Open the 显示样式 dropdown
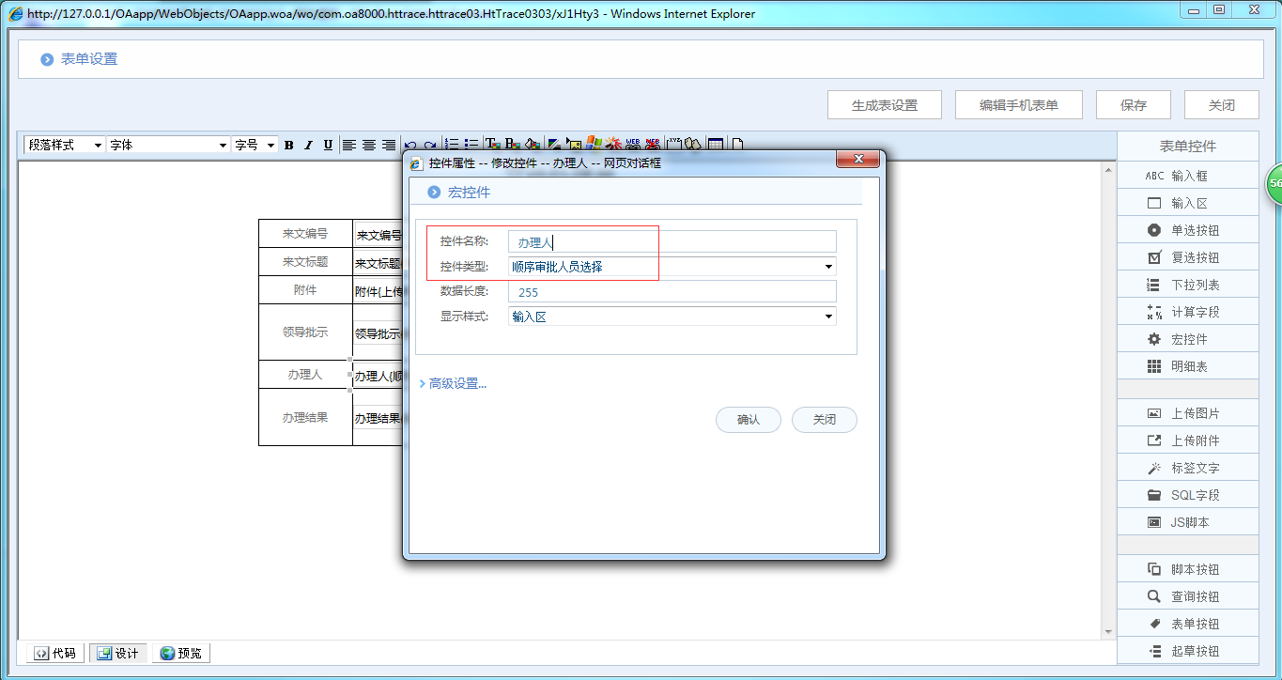Viewport: 1282px width, 680px height. pos(672,317)
